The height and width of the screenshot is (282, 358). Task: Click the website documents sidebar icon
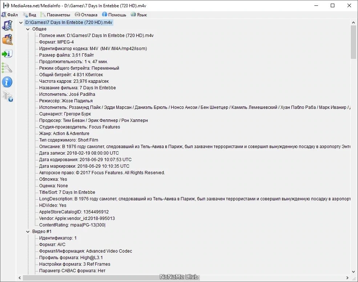click(x=7, y=96)
